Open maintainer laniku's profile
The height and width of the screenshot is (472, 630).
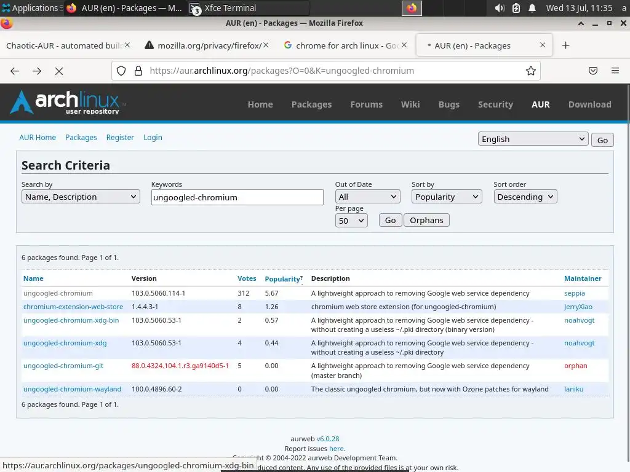pos(574,389)
